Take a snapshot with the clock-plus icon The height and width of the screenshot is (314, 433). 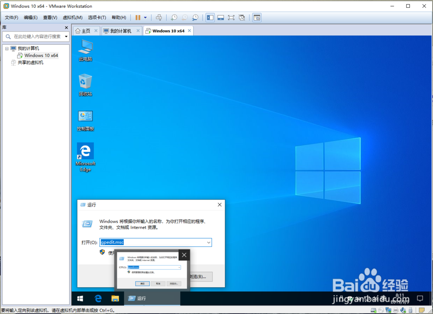174,18
